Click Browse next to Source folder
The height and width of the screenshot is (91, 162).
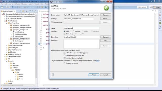coord(106,15)
